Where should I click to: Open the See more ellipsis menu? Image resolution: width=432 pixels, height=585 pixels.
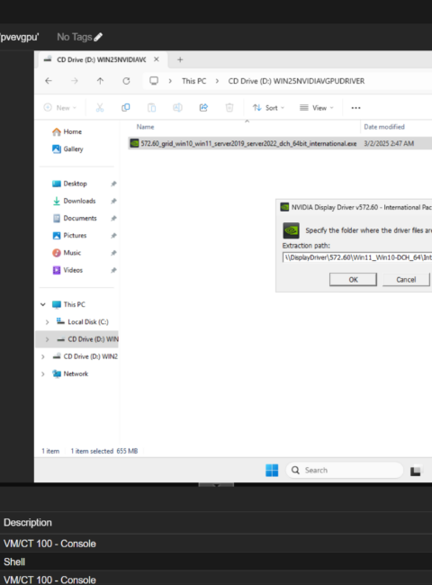coord(355,108)
